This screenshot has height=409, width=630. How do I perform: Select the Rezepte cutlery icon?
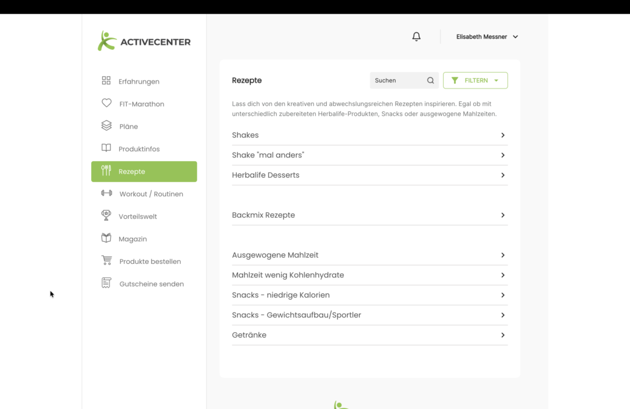point(106,171)
